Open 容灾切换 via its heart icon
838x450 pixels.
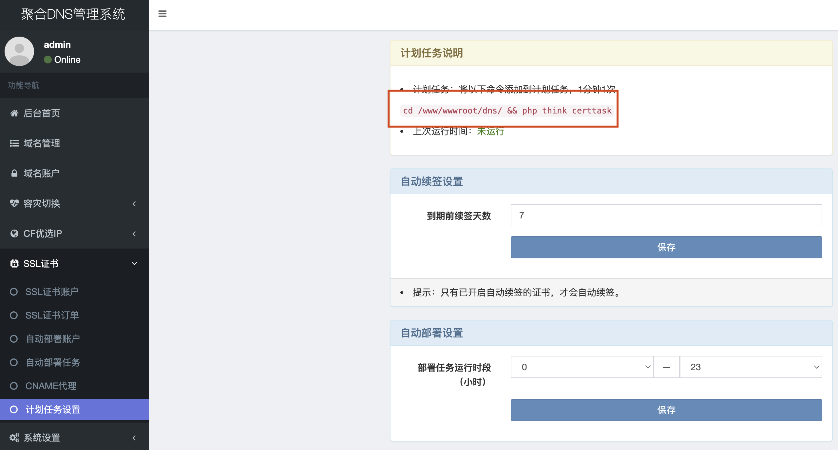click(x=14, y=203)
